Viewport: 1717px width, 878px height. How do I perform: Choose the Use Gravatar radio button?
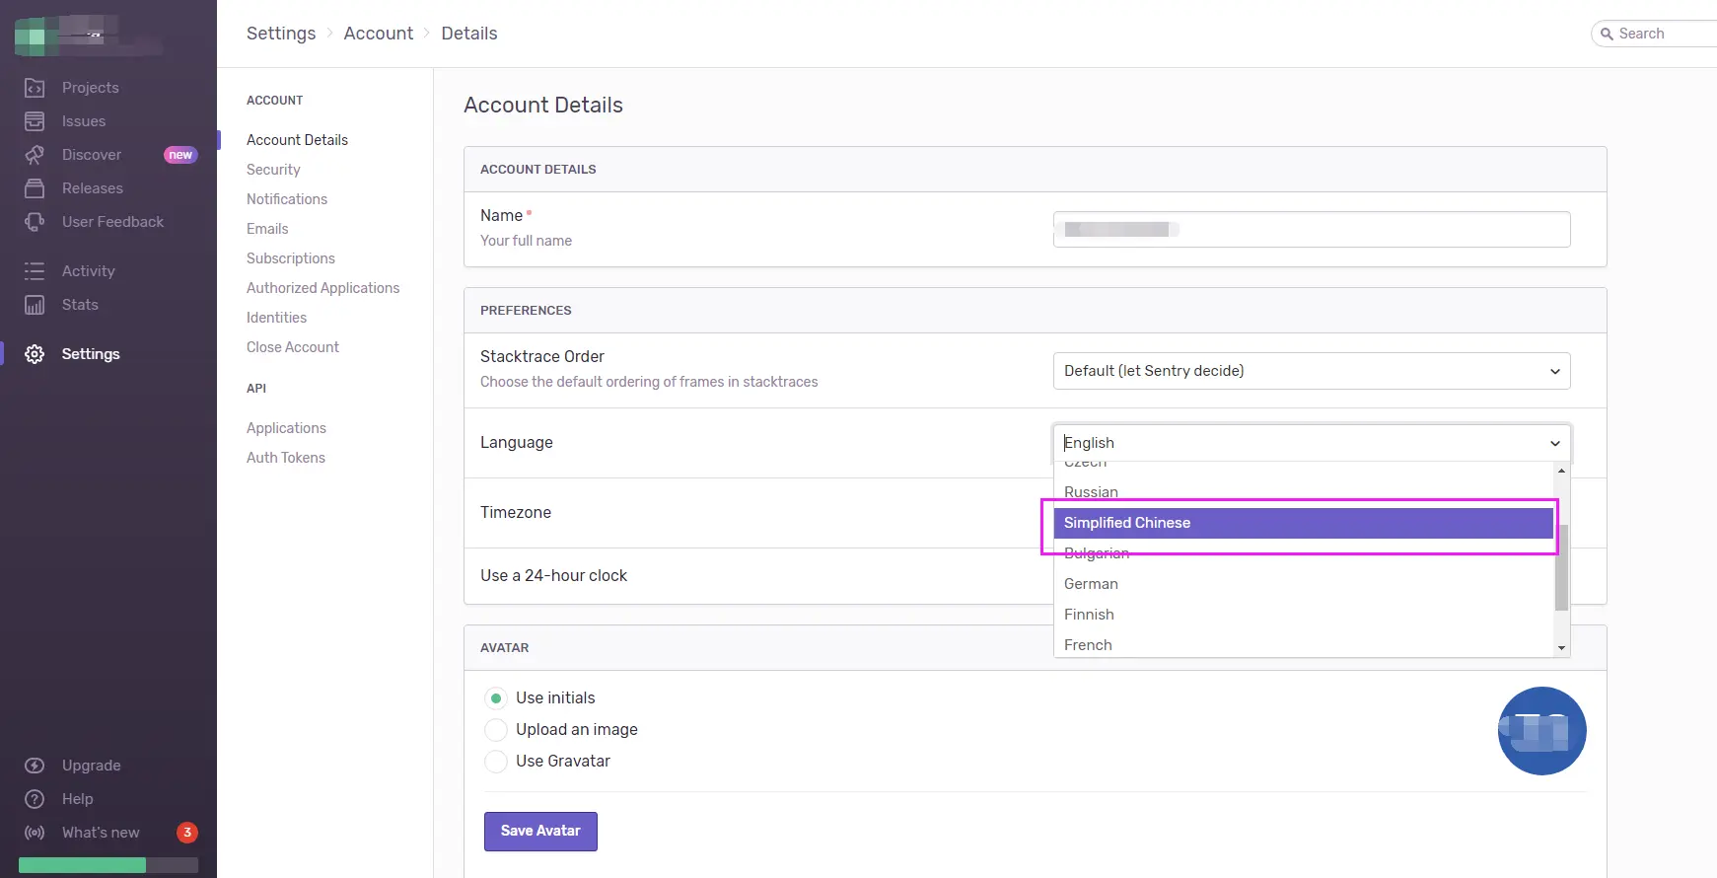pyautogui.click(x=496, y=762)
